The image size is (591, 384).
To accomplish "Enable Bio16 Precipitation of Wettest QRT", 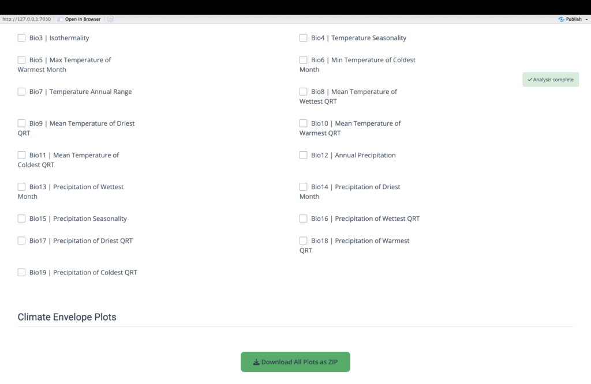I will [x=303, y=219].
